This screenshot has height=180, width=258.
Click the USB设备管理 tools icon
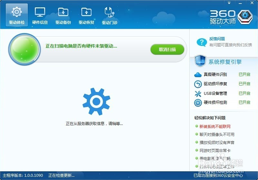198,94
